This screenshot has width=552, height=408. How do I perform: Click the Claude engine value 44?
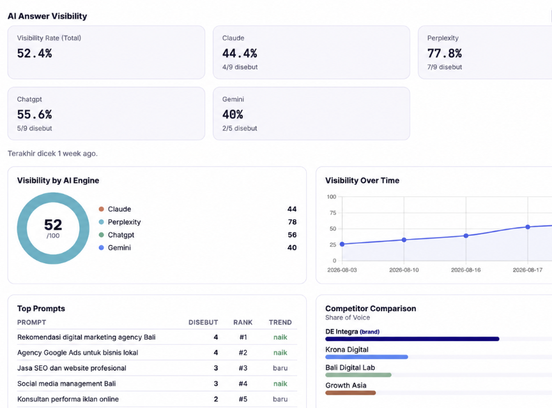click(292, 209)
